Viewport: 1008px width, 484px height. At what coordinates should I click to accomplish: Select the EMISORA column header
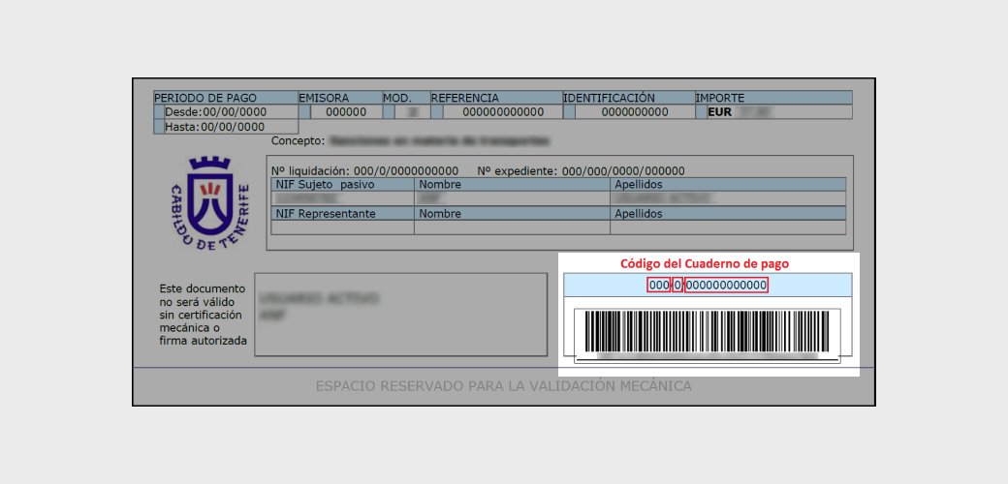(340, 98)
